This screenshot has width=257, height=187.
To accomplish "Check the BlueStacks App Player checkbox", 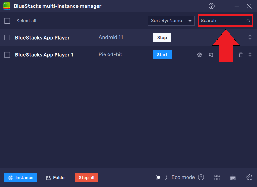I will [x=7, y=37].
